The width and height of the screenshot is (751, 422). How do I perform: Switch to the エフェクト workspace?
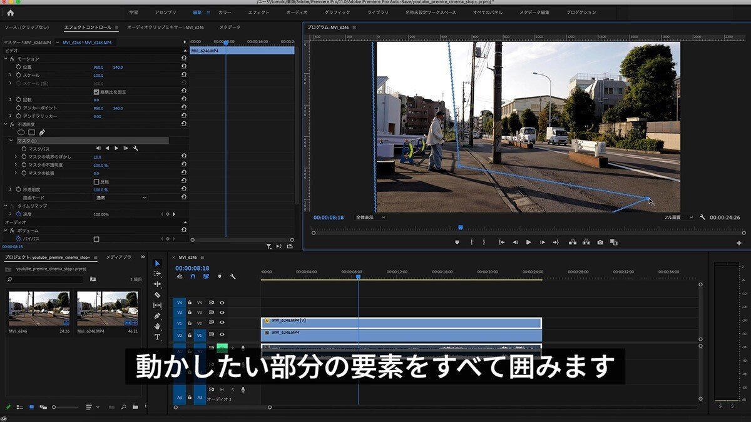coord(258,13)
